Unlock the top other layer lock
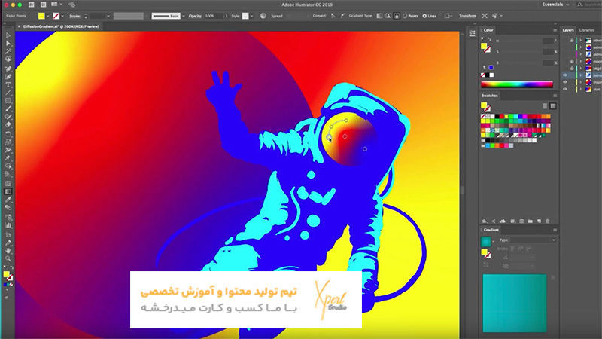This screenshot has height=339, width=602. (572, 41)
